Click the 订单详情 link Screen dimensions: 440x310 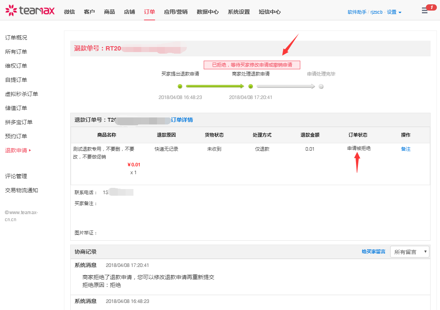pos(182,120)
